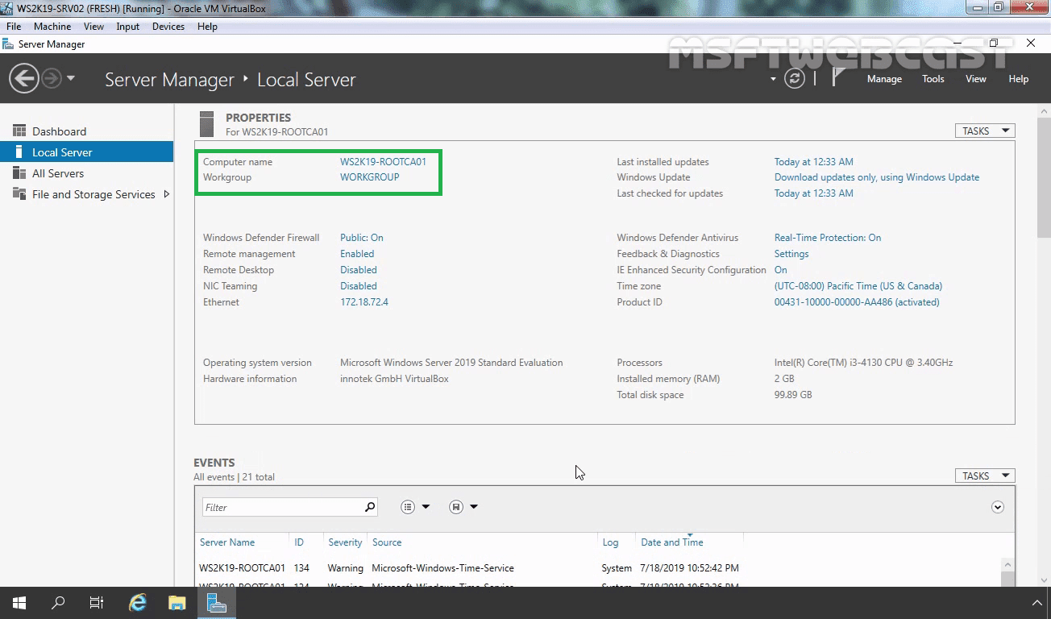Click Product ID activation link

(x=857, y=302)
